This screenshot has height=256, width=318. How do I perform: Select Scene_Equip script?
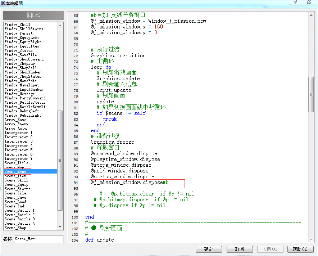pyautogui.click(x=16, y=185)
